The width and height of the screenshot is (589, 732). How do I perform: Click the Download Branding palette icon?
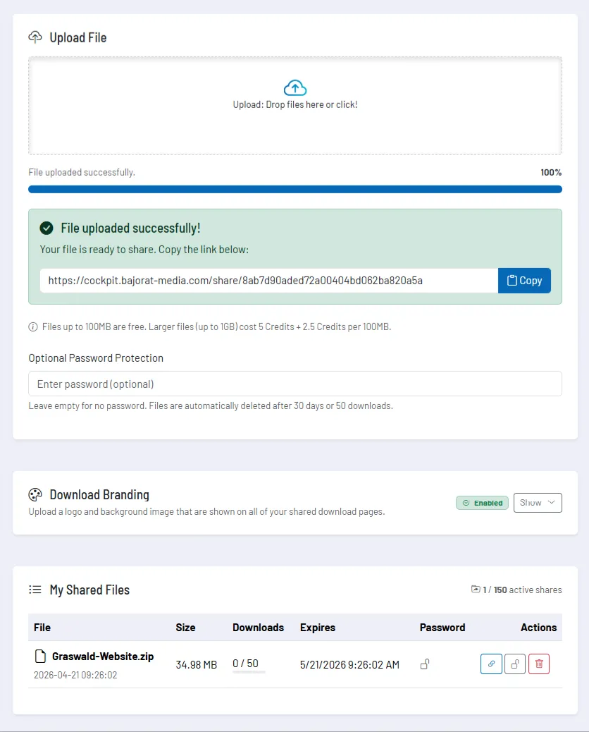(x=35, y=495)
